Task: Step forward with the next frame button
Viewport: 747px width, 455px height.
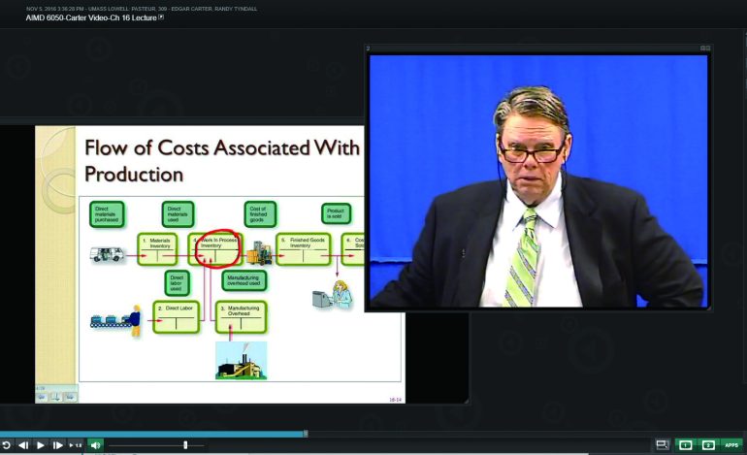Action: coord(58,445)
